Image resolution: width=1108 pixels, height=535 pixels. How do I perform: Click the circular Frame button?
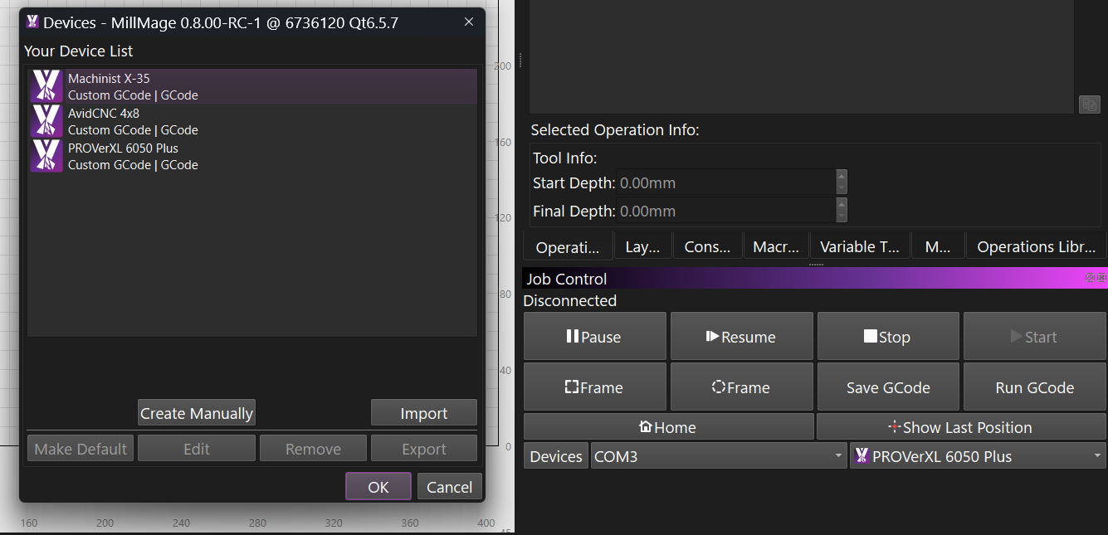[x=741, y=387]
